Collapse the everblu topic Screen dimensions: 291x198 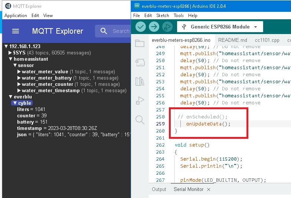10,97
